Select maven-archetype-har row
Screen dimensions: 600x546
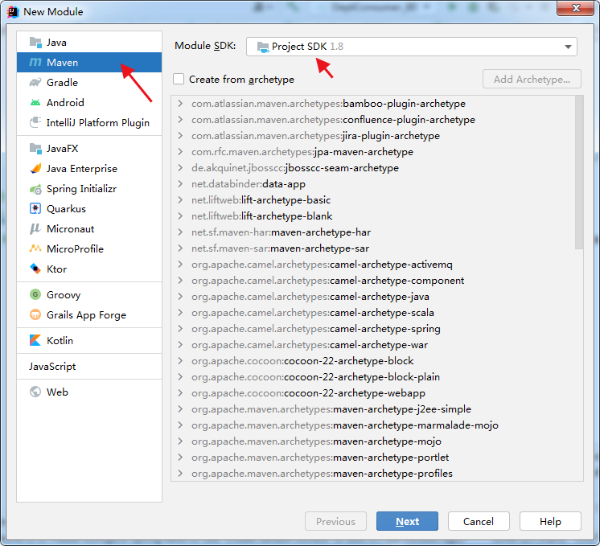pyautogui.click(x=373, y=232)
